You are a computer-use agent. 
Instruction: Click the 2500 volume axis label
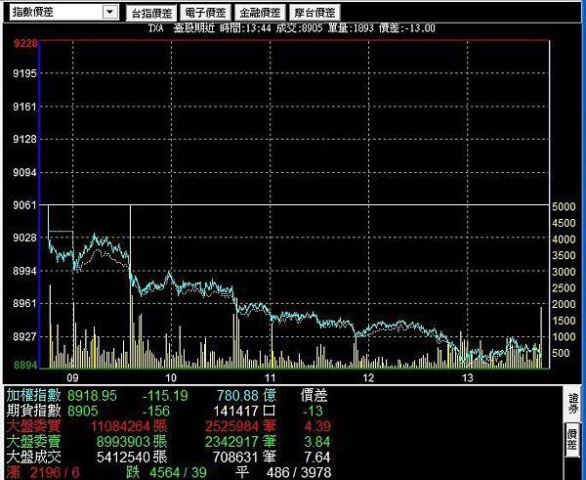click(x=564, y=287)
